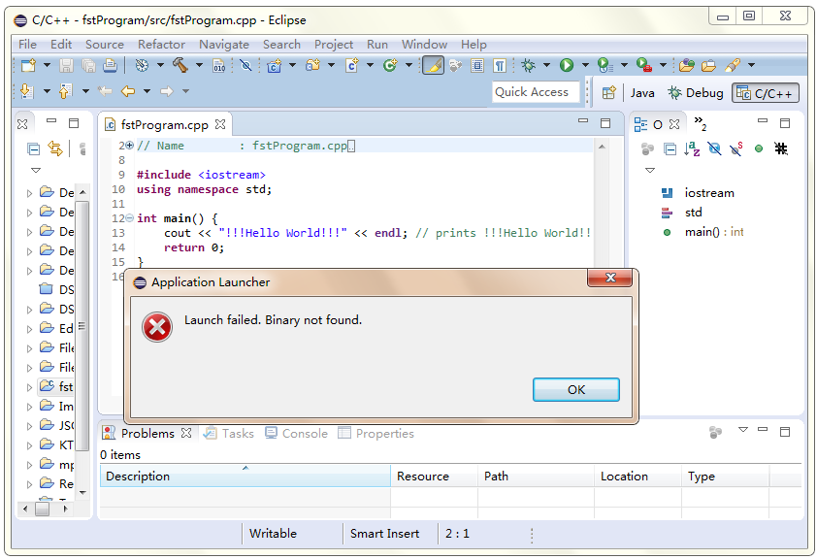The image size is (817, 559).
Task: Click the Print icon in toolbar
Action: click(x=110, y=65)
